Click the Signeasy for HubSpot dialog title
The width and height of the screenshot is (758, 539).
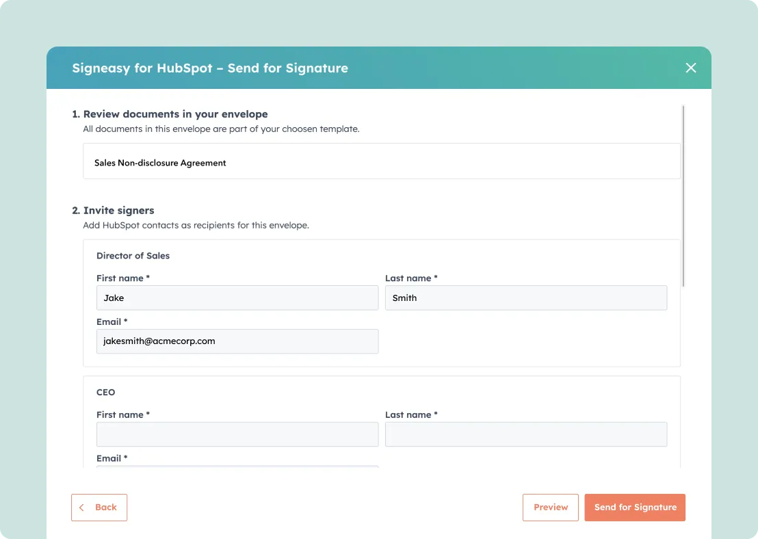point(210,68)
